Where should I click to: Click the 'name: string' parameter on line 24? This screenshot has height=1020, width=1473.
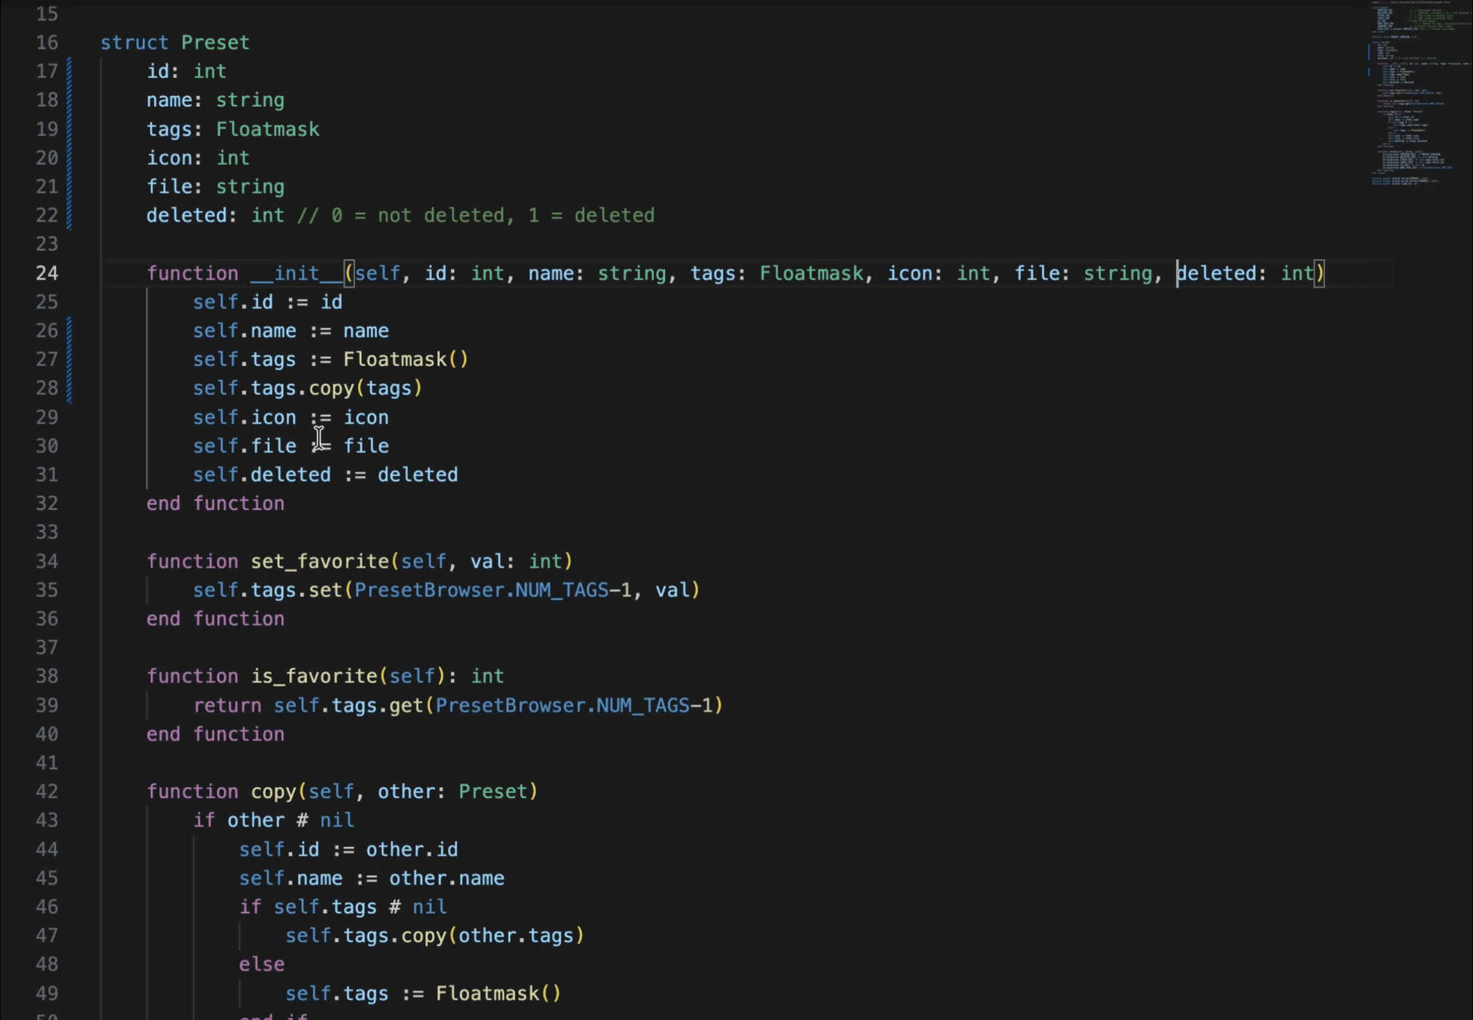[598, 273]
